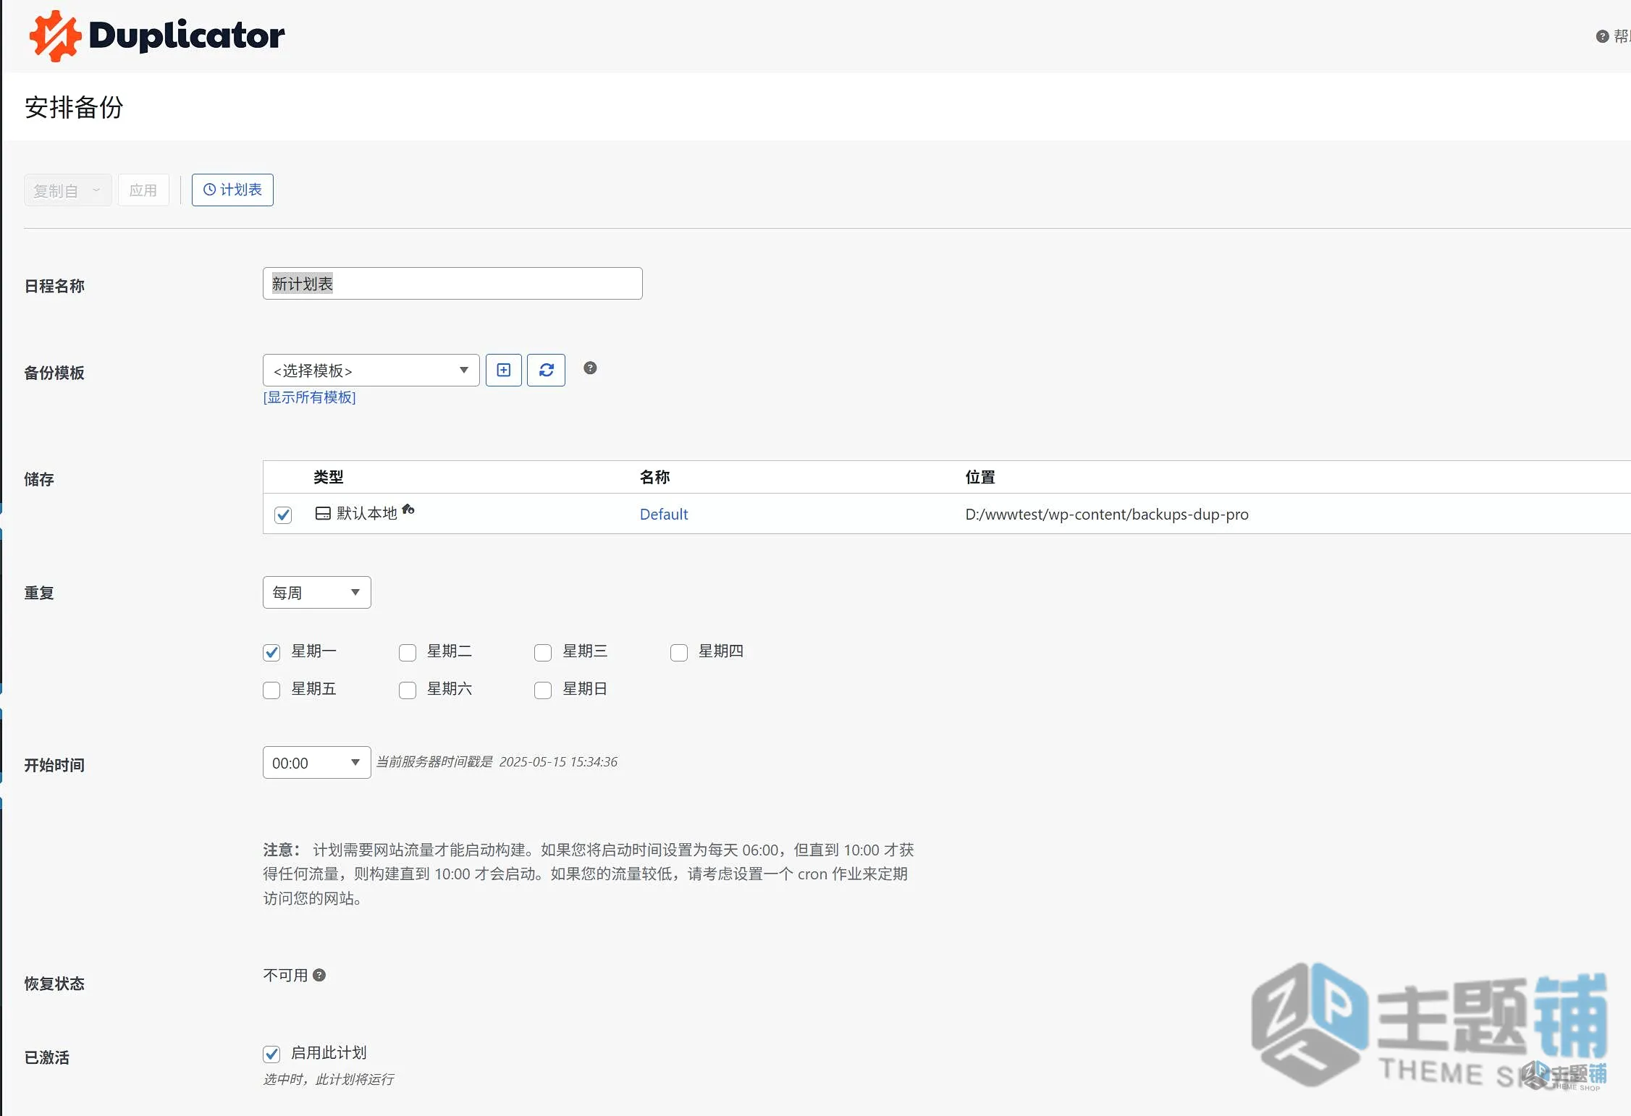The height and width of the screenshot is (1116, 1631).
Task: Open the [显示所有模板] link
Action: (x=310, y=397)
